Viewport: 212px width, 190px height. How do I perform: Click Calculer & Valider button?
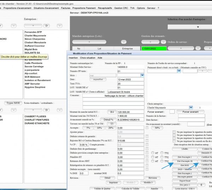(x=130, y=189)
